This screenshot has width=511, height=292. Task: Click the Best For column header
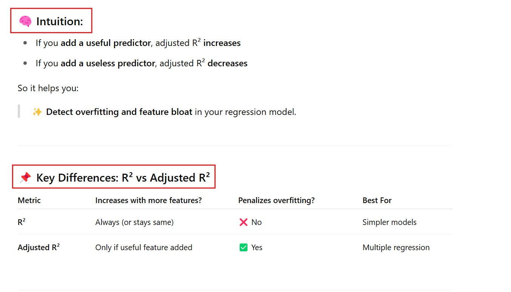point(377,200)
